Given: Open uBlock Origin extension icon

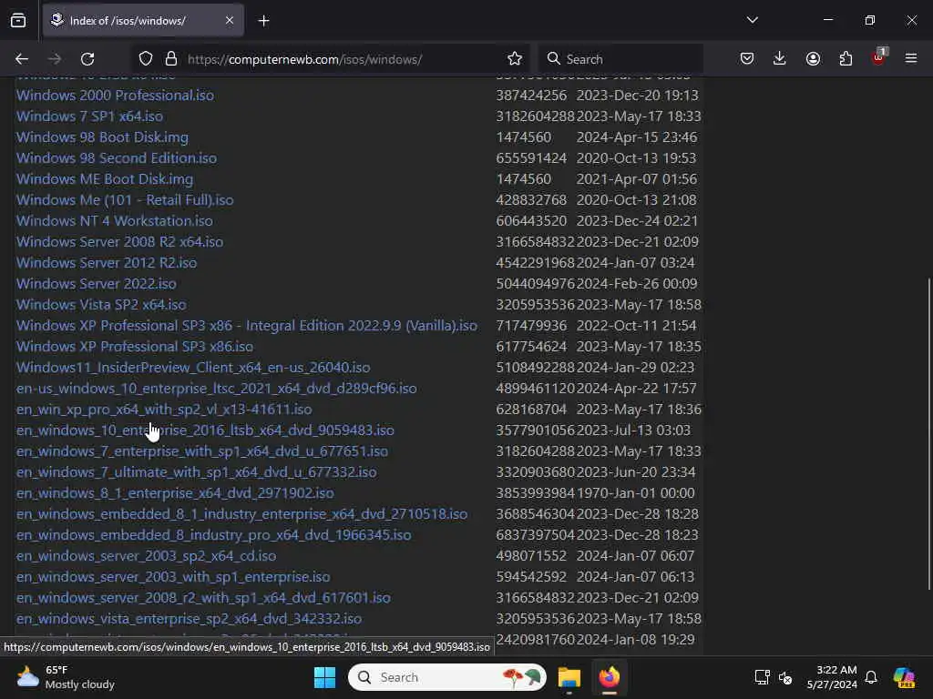Looking at the screenshot, I should pos(879,57).
